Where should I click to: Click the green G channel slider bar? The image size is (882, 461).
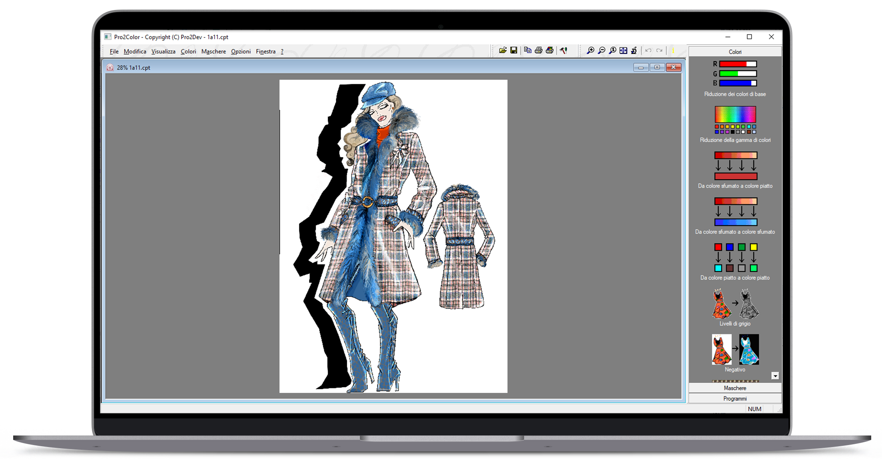pyautogui.click(x=738, y=73)
